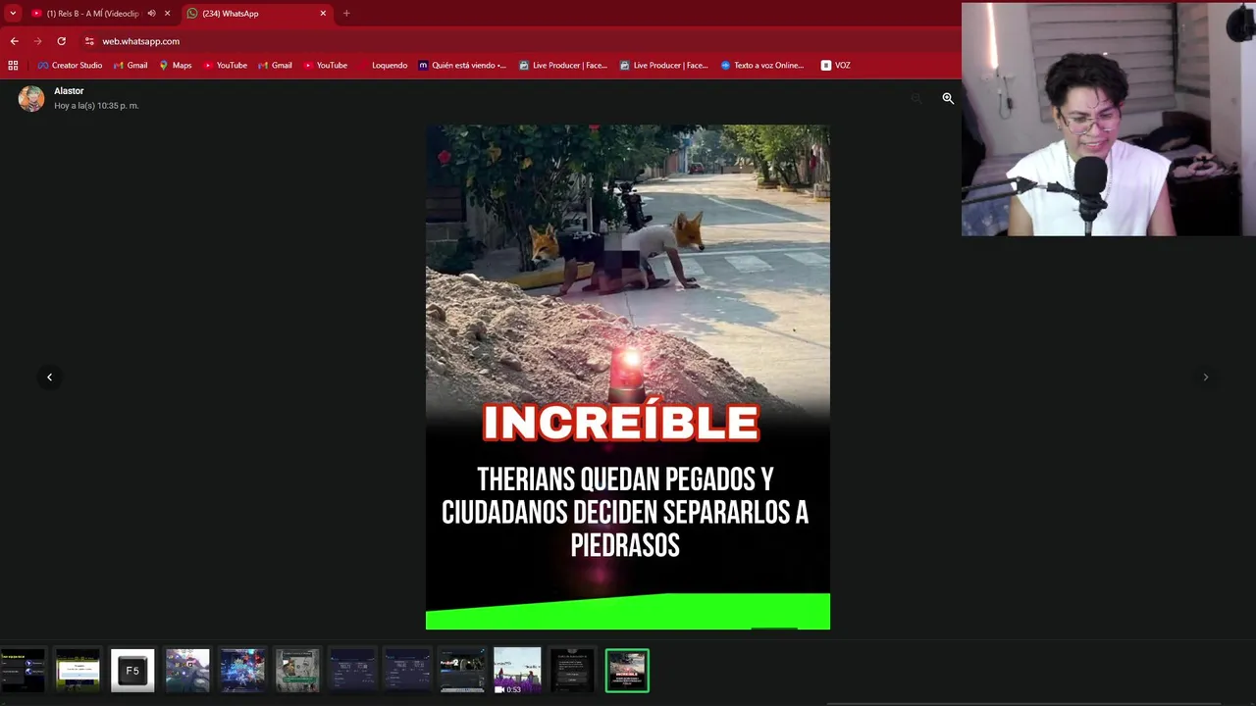Switch to the Rels B - A MÍ YouTube tab
Image resolution: width=1256 pixels, height=706 pixels.
[91, 14]
